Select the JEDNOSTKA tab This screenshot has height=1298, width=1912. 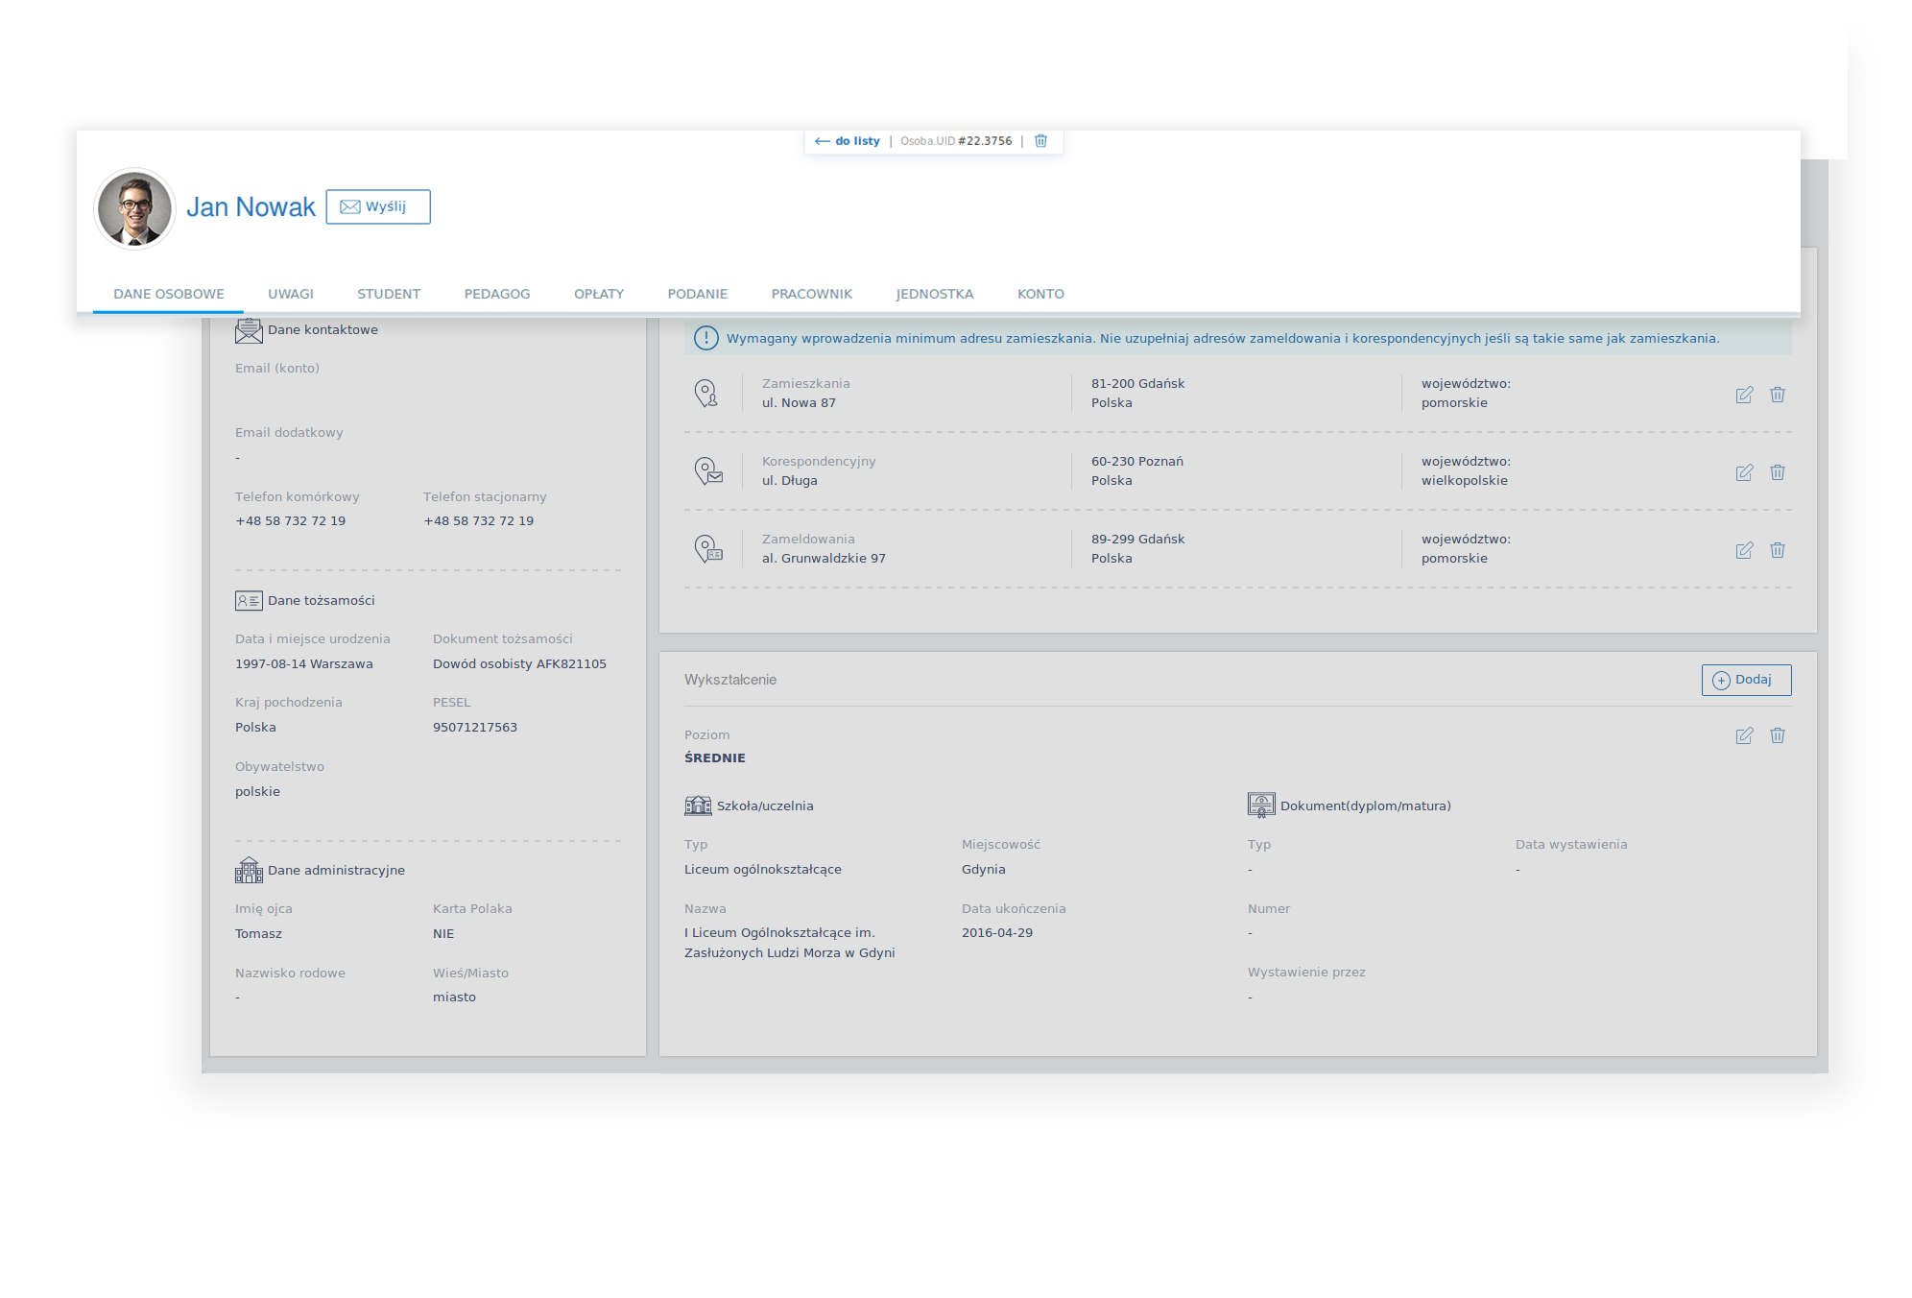coord(935,294)
